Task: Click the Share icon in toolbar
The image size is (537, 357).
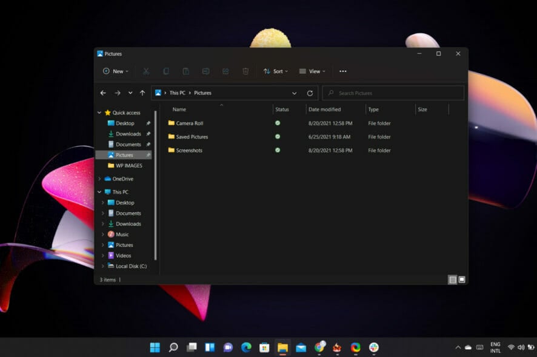Action: tap(225, 71)
